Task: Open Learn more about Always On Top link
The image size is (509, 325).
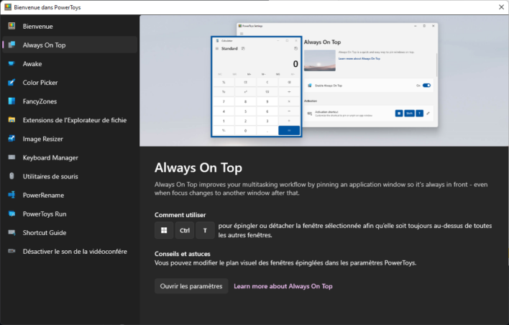Action: (283, 286)
